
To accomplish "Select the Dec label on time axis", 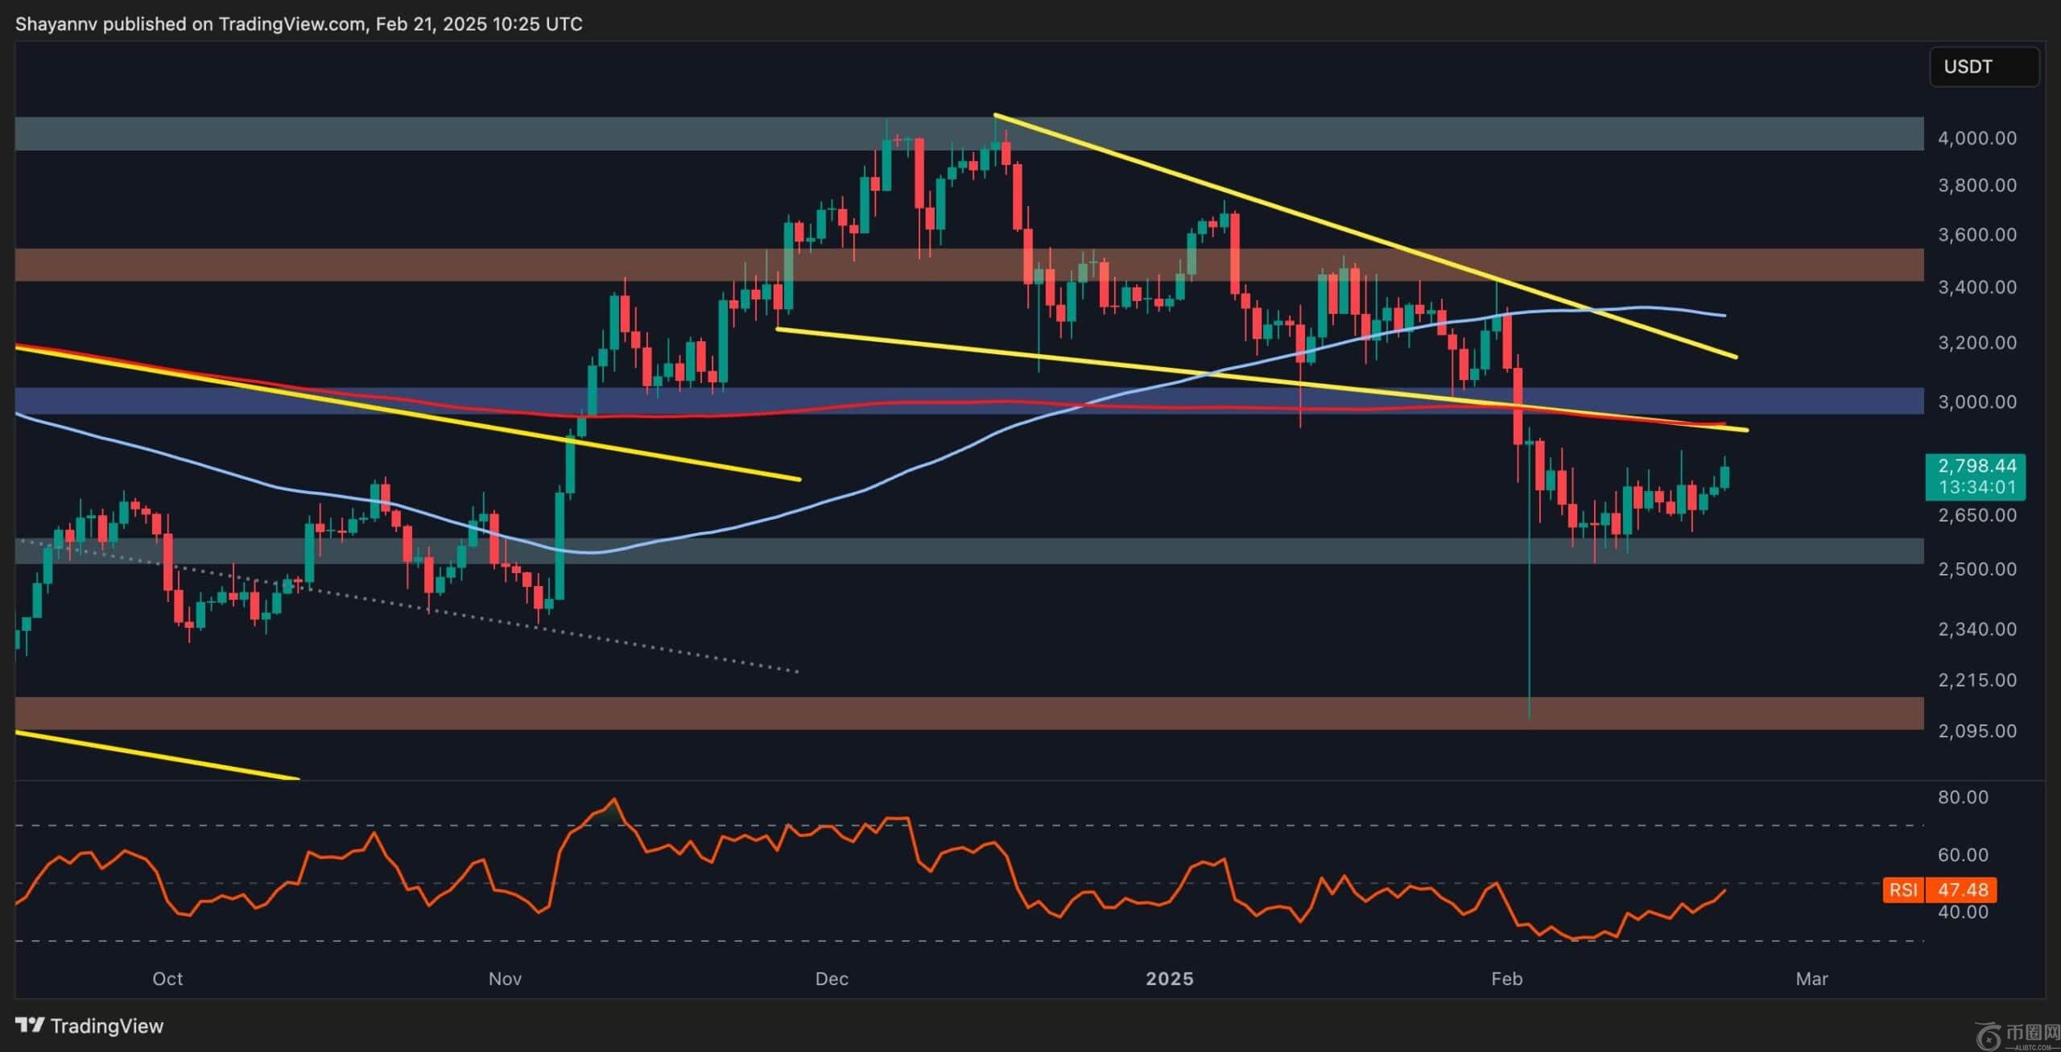I will click(x=831, y=979).
